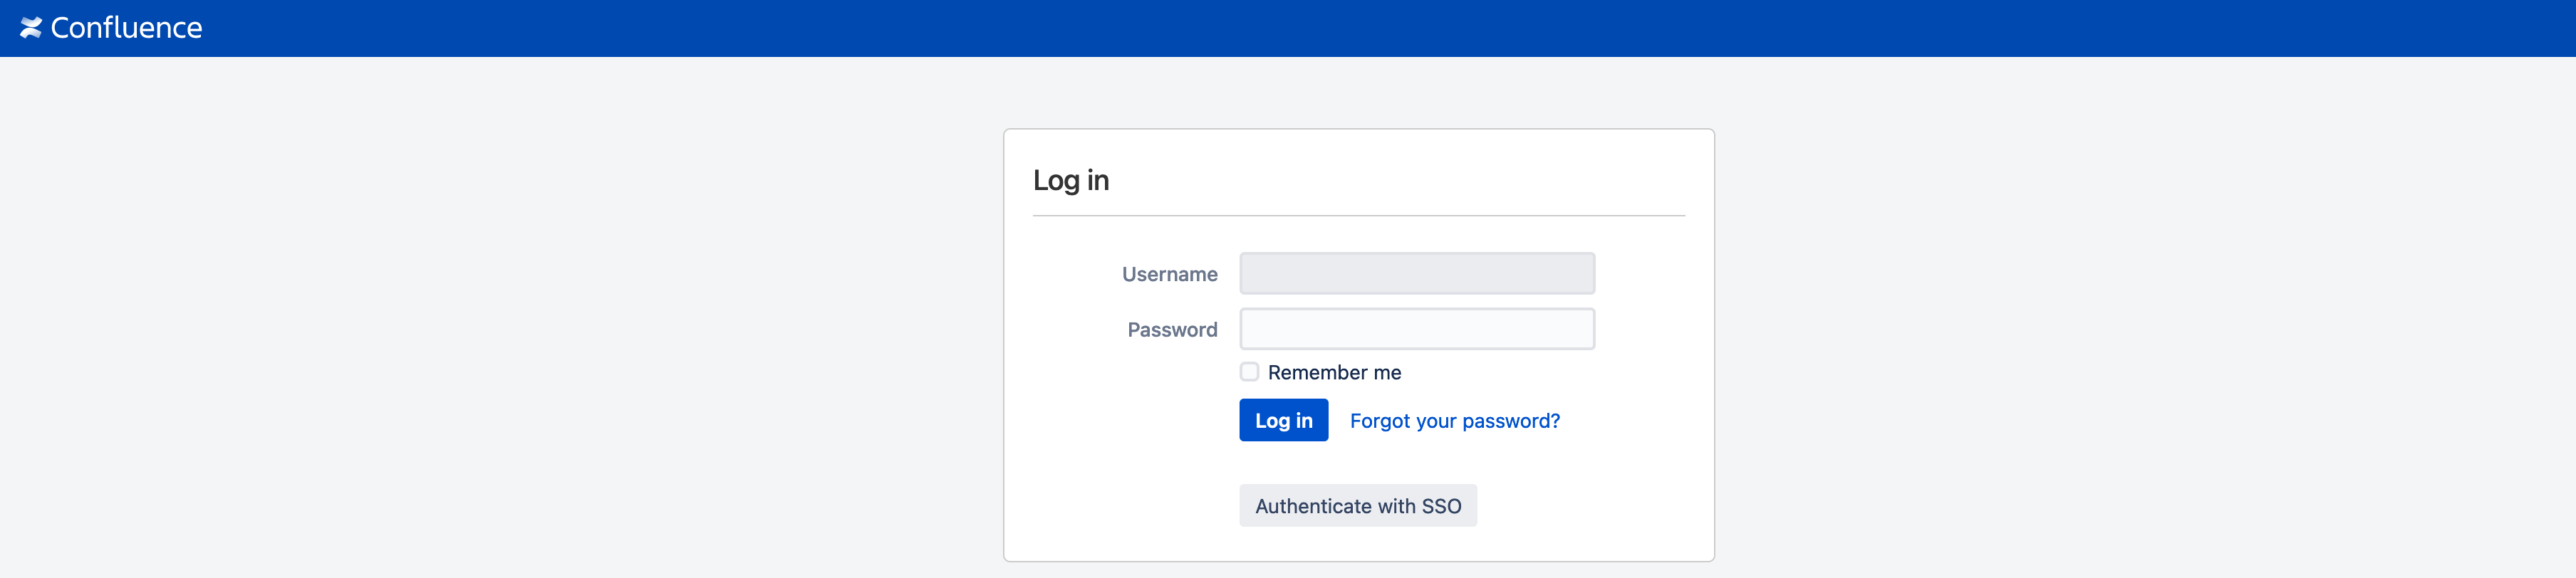Screen dimensions: 2576x578
Task: Click the "Remember me" label text
Action: tap(1334, 373)
